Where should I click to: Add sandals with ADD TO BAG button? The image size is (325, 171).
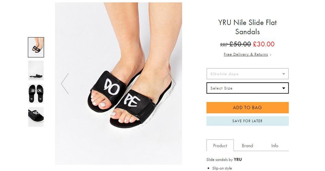pyautogui.click(x=247, y=108)
